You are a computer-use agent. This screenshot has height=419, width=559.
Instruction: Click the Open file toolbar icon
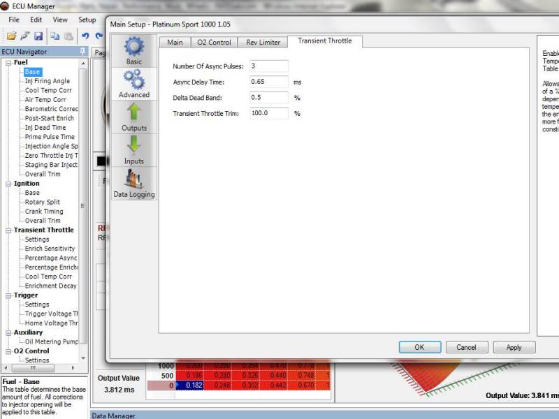11,36
